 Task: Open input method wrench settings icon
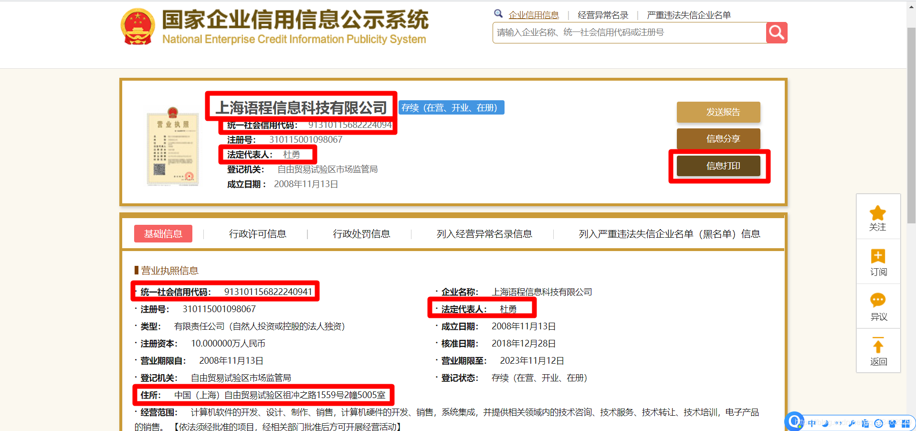[852, 423]
